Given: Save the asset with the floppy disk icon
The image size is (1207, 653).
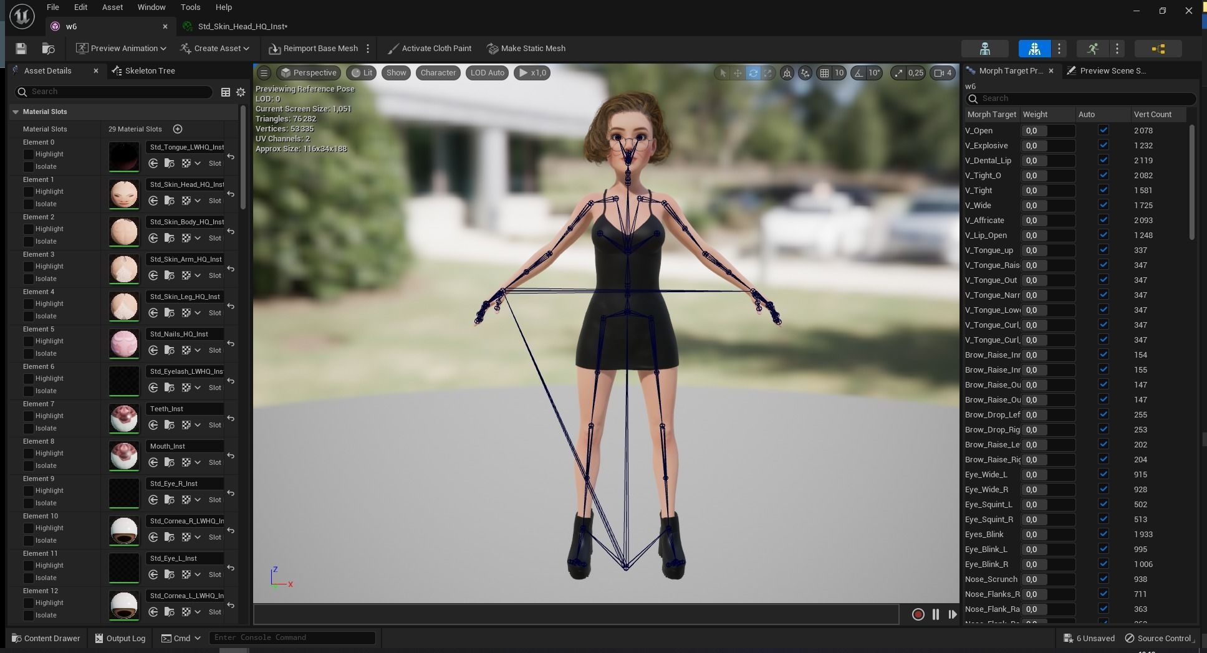Looking at the screenshot, I should click(x=21, y=49).
